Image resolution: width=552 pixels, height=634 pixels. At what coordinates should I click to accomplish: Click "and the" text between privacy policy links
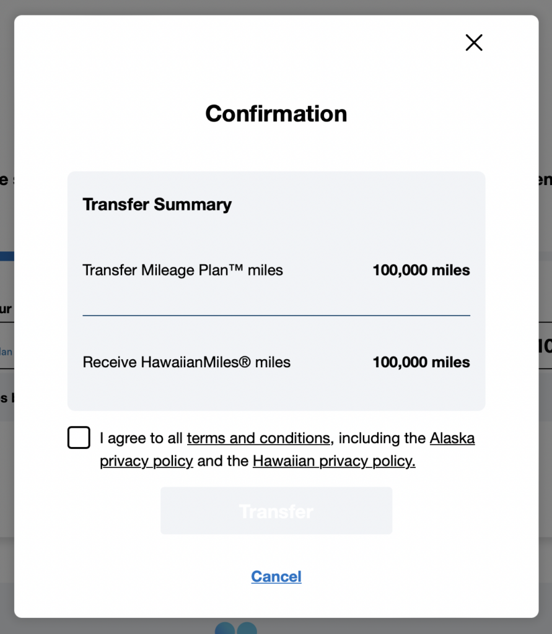pos(223,461)
